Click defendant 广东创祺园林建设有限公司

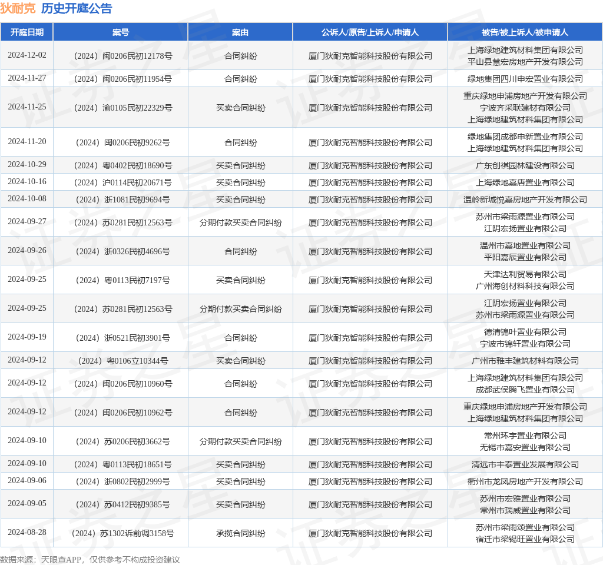click(x=525, y=165)
